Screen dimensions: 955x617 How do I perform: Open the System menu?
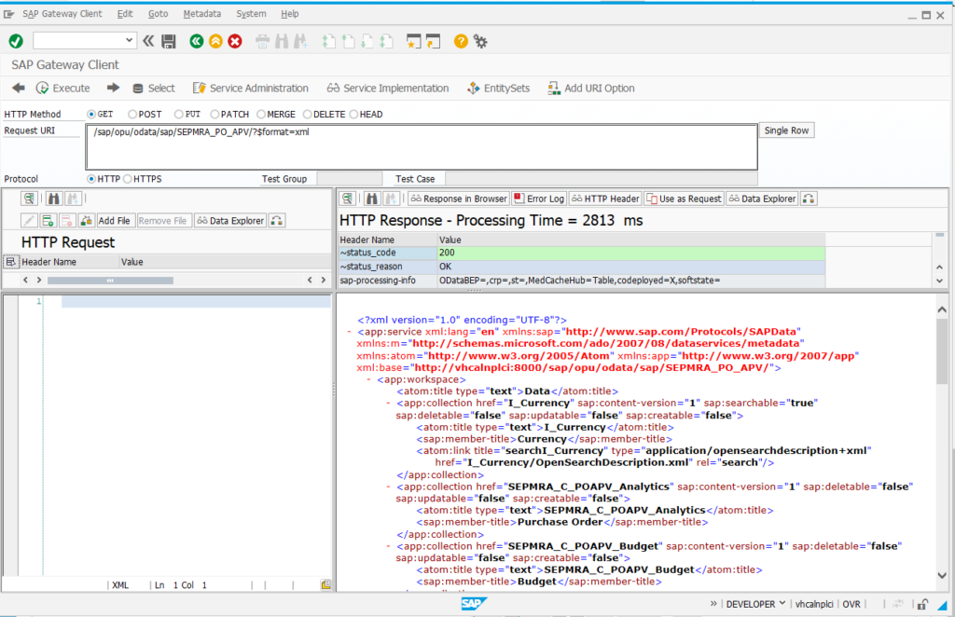(x=251, y=13)
